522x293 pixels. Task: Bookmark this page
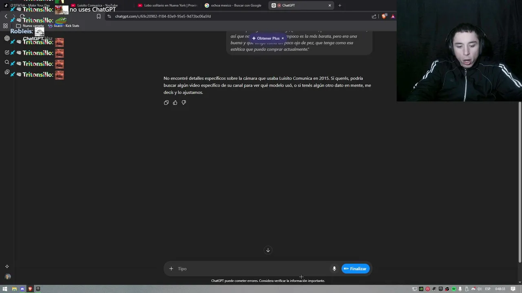98,16
